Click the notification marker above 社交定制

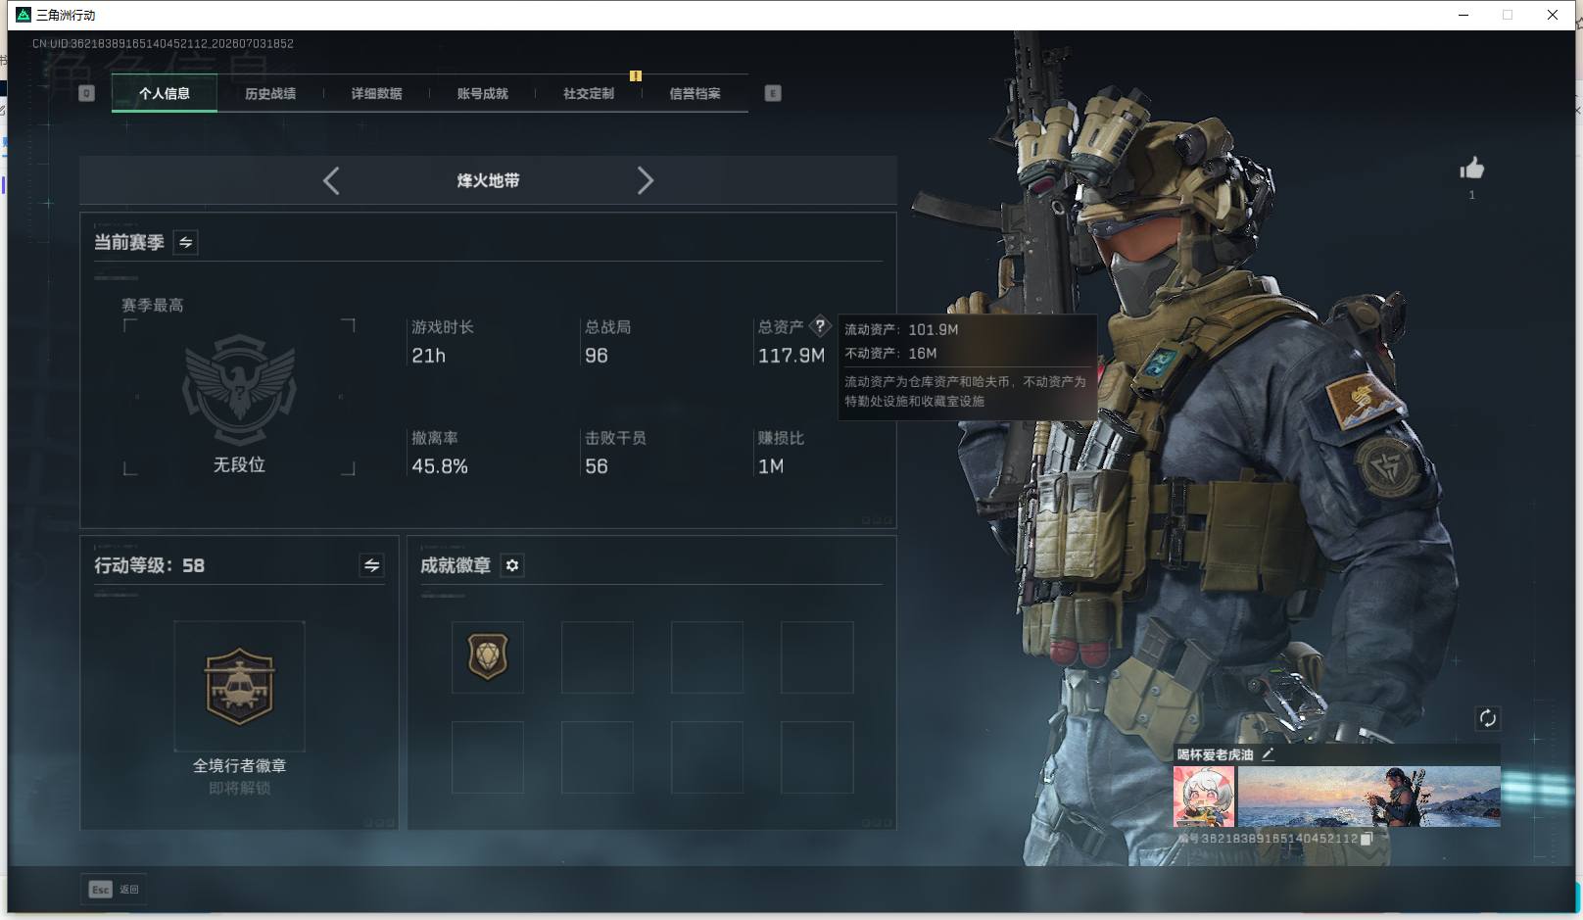coord(636,75)
